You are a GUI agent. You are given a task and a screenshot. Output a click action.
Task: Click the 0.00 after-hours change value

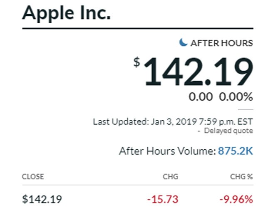point(201,97)
